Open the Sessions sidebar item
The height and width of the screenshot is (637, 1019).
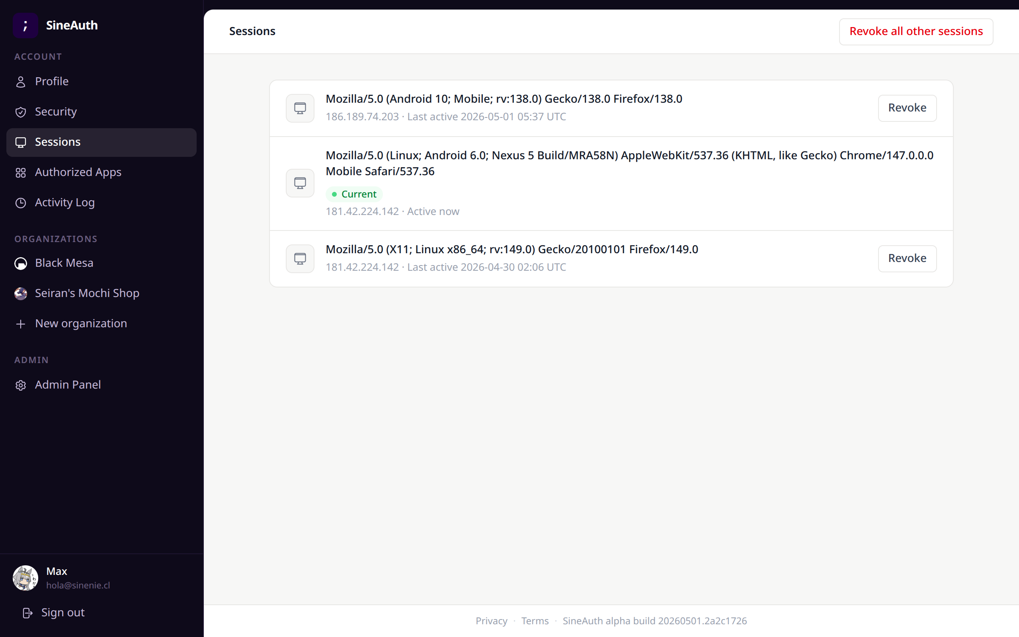[102, 143]
